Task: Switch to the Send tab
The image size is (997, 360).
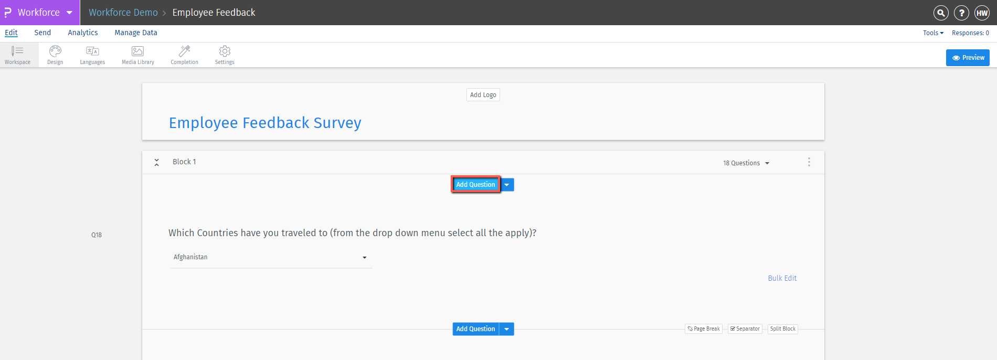Action: pyautogui.click(x=43, y=33)
